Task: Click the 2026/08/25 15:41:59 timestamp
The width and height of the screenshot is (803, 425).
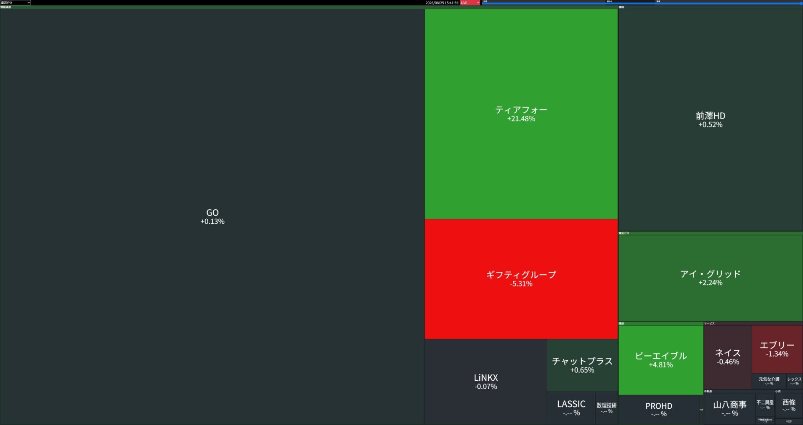Action: pyautogui.click(x=442, y=3)
